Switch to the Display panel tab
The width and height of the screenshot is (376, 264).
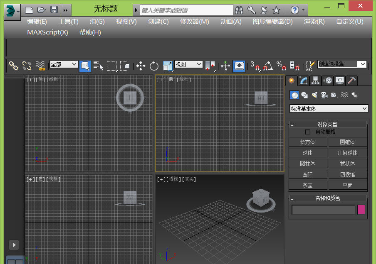coord(339,81)
